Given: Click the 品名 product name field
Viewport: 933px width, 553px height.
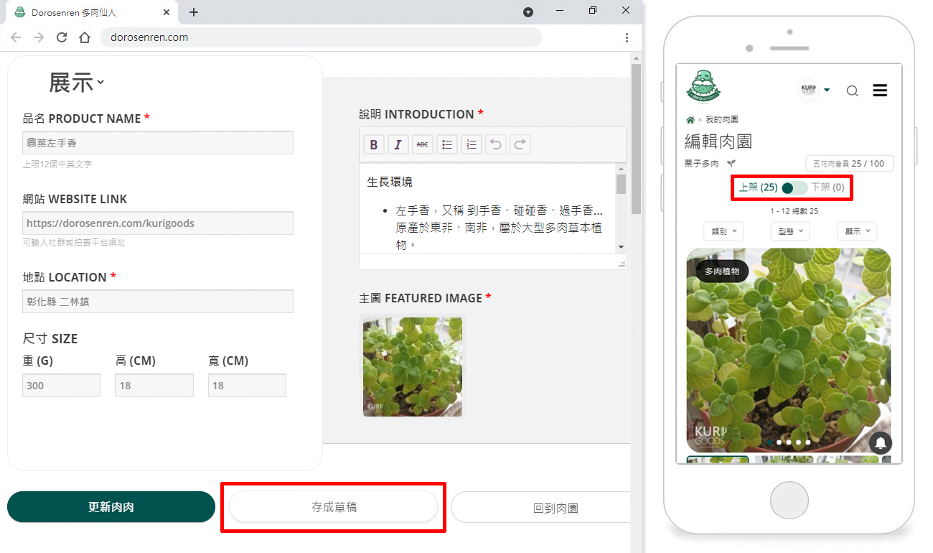Looking at the screenshot, I should (158, 143).
